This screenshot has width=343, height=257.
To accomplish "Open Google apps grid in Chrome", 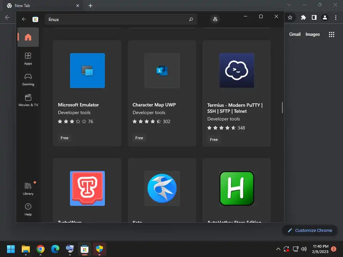I will pyautogui.click(x=332, y=34).
